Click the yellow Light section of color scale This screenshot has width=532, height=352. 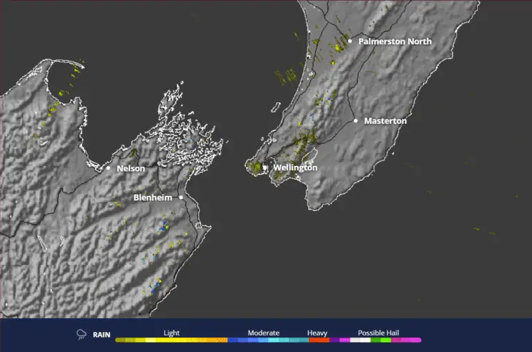171,340
